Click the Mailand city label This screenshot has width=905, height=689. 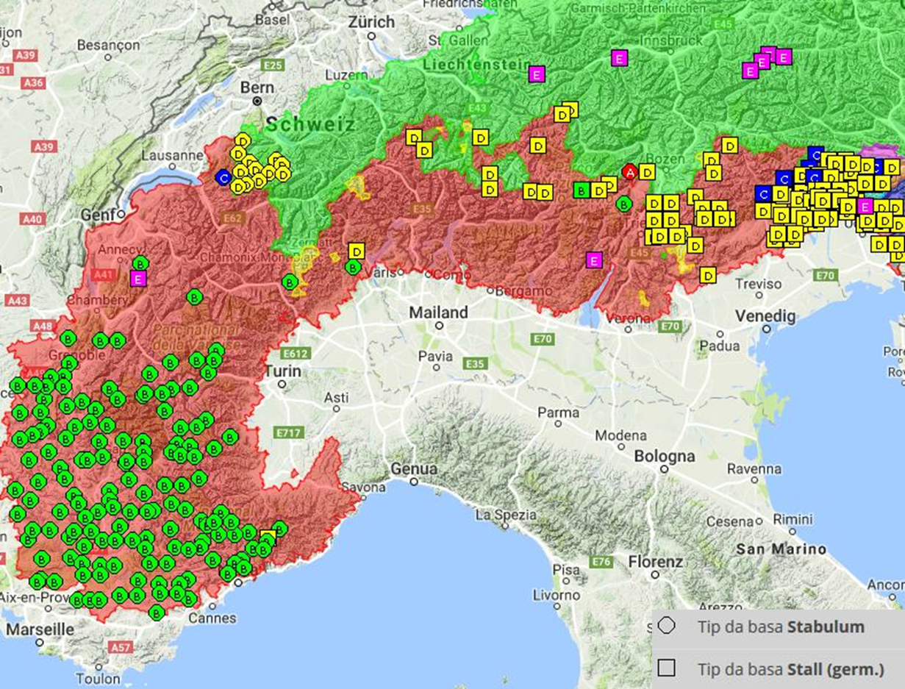[438, 313]
